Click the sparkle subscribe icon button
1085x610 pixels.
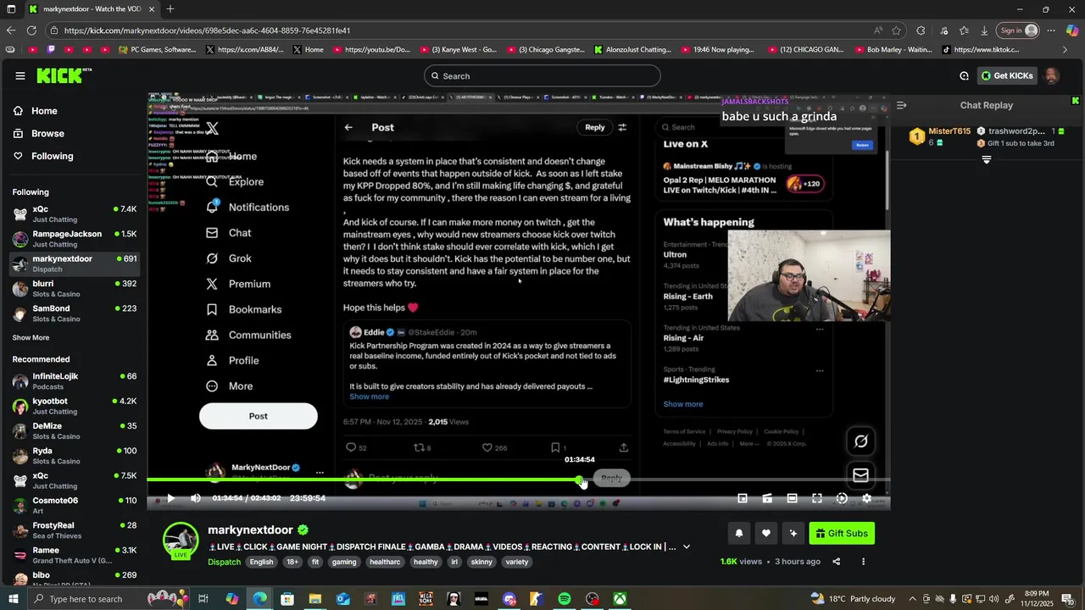[x=793, y=533]
